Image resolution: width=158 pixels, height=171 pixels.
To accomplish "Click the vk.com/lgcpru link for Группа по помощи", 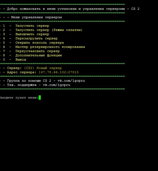I will coord(71,81).
